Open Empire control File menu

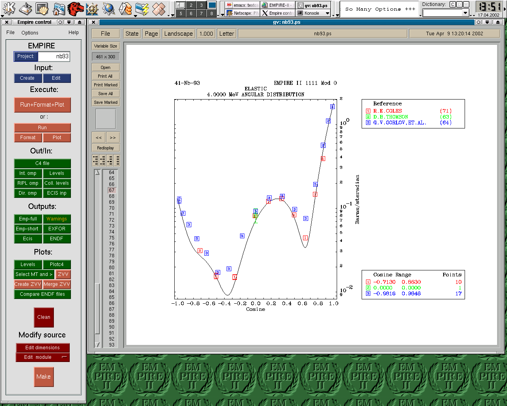pos(11,33)
